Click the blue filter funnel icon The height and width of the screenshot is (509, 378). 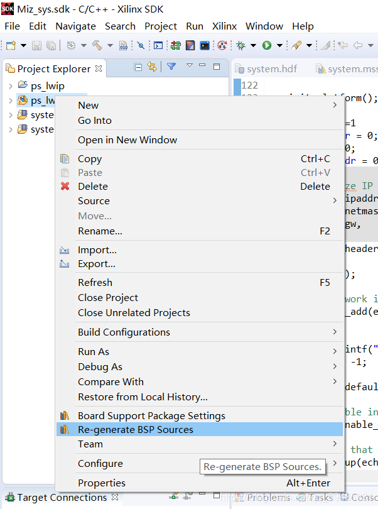pos(171,67)
